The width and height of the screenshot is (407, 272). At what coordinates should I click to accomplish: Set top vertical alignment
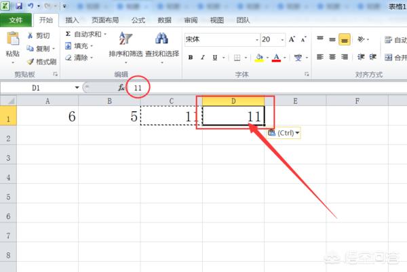pos(320,39)
